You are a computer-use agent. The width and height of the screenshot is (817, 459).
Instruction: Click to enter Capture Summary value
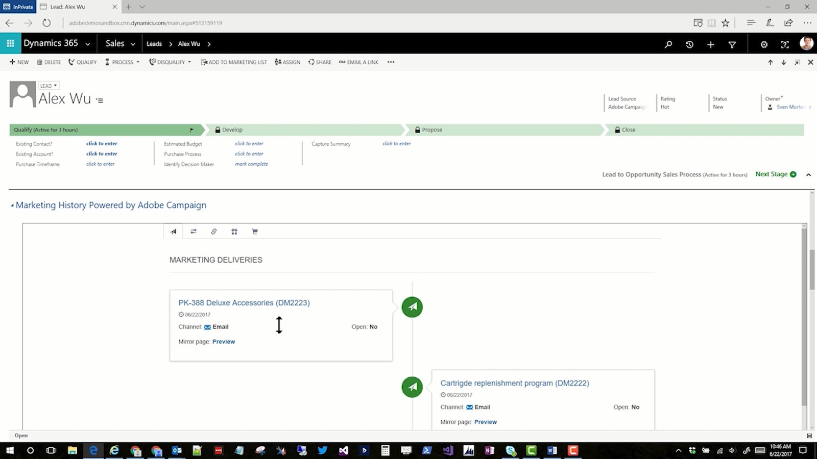tap(397, 144)
